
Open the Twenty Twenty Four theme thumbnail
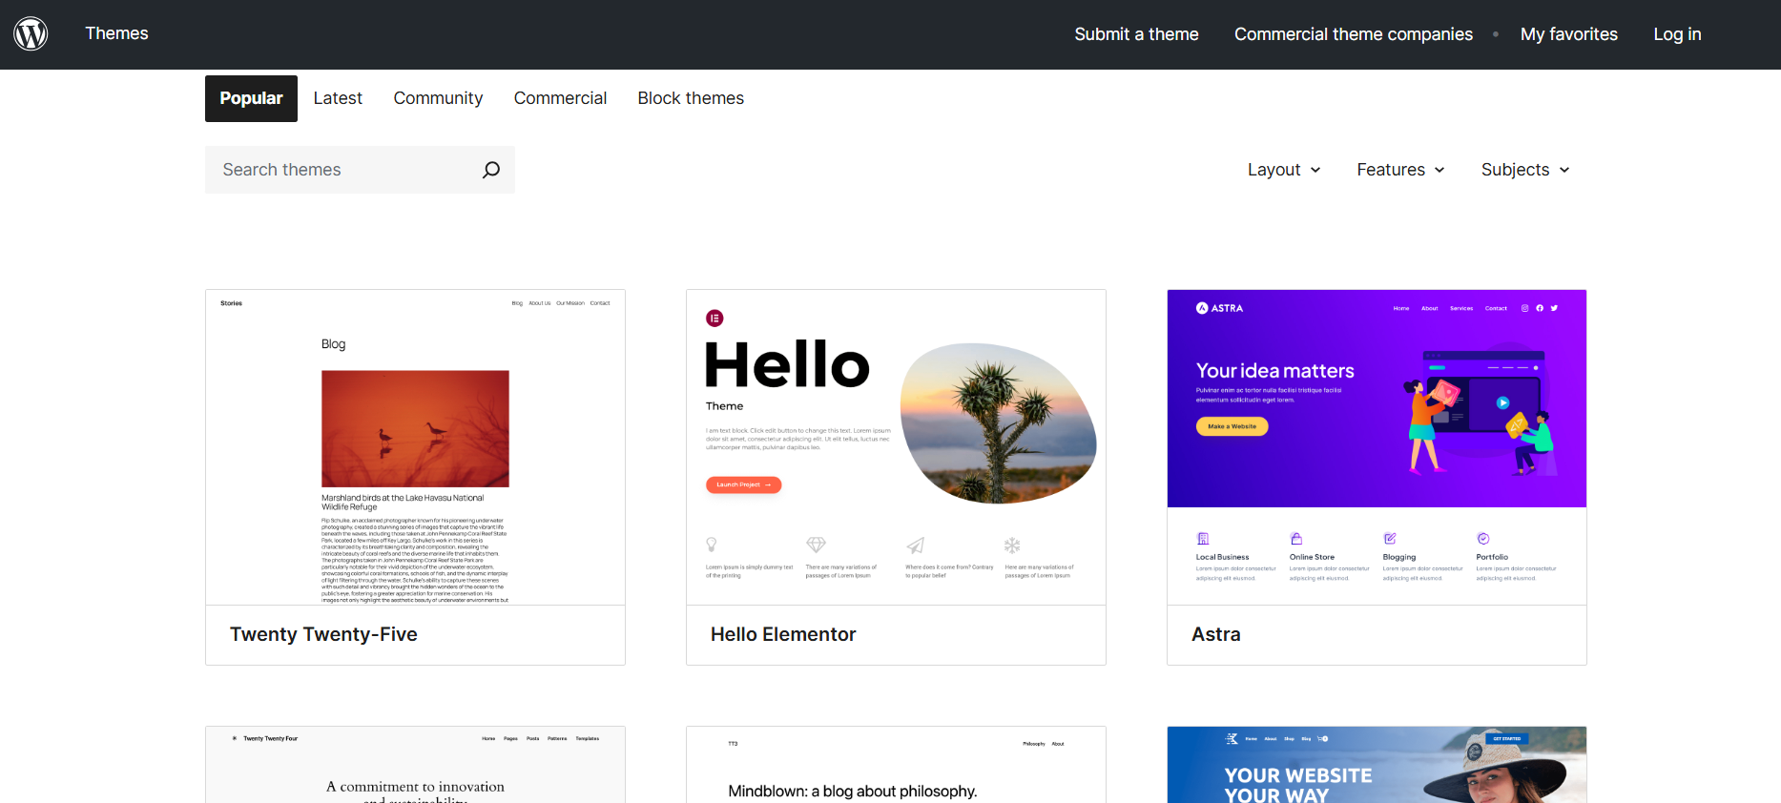pos(415,765)
